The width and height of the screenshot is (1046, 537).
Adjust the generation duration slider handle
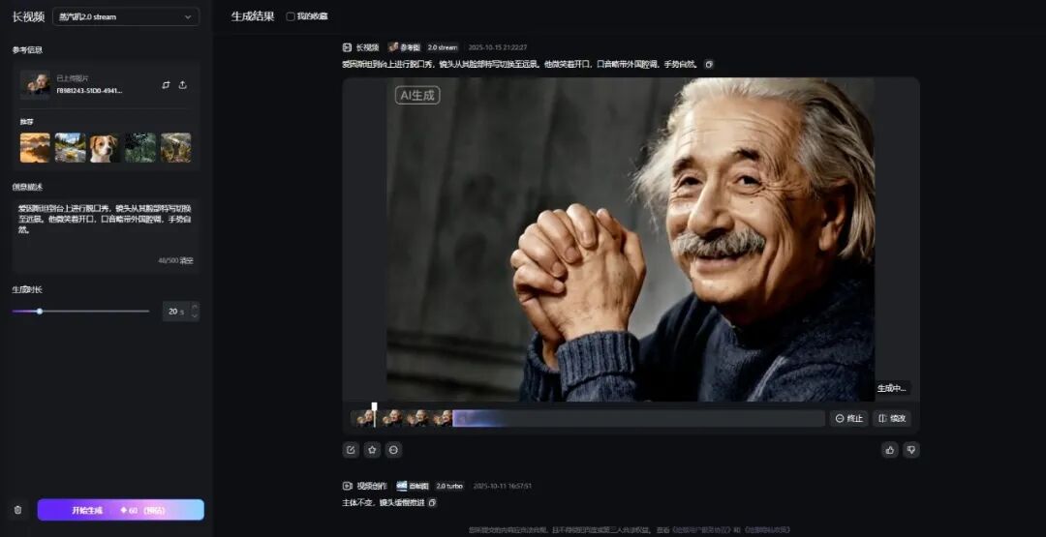(40, 312)
